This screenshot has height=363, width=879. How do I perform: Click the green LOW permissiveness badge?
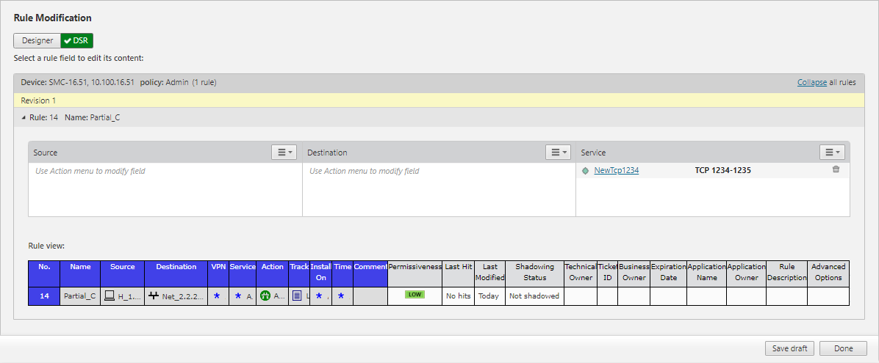click(415, 295)
